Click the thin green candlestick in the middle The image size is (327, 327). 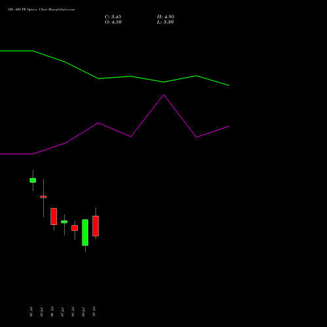point(64,222)
